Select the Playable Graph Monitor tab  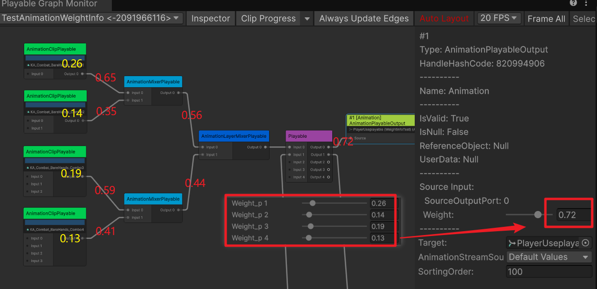[x=49, y=4]
